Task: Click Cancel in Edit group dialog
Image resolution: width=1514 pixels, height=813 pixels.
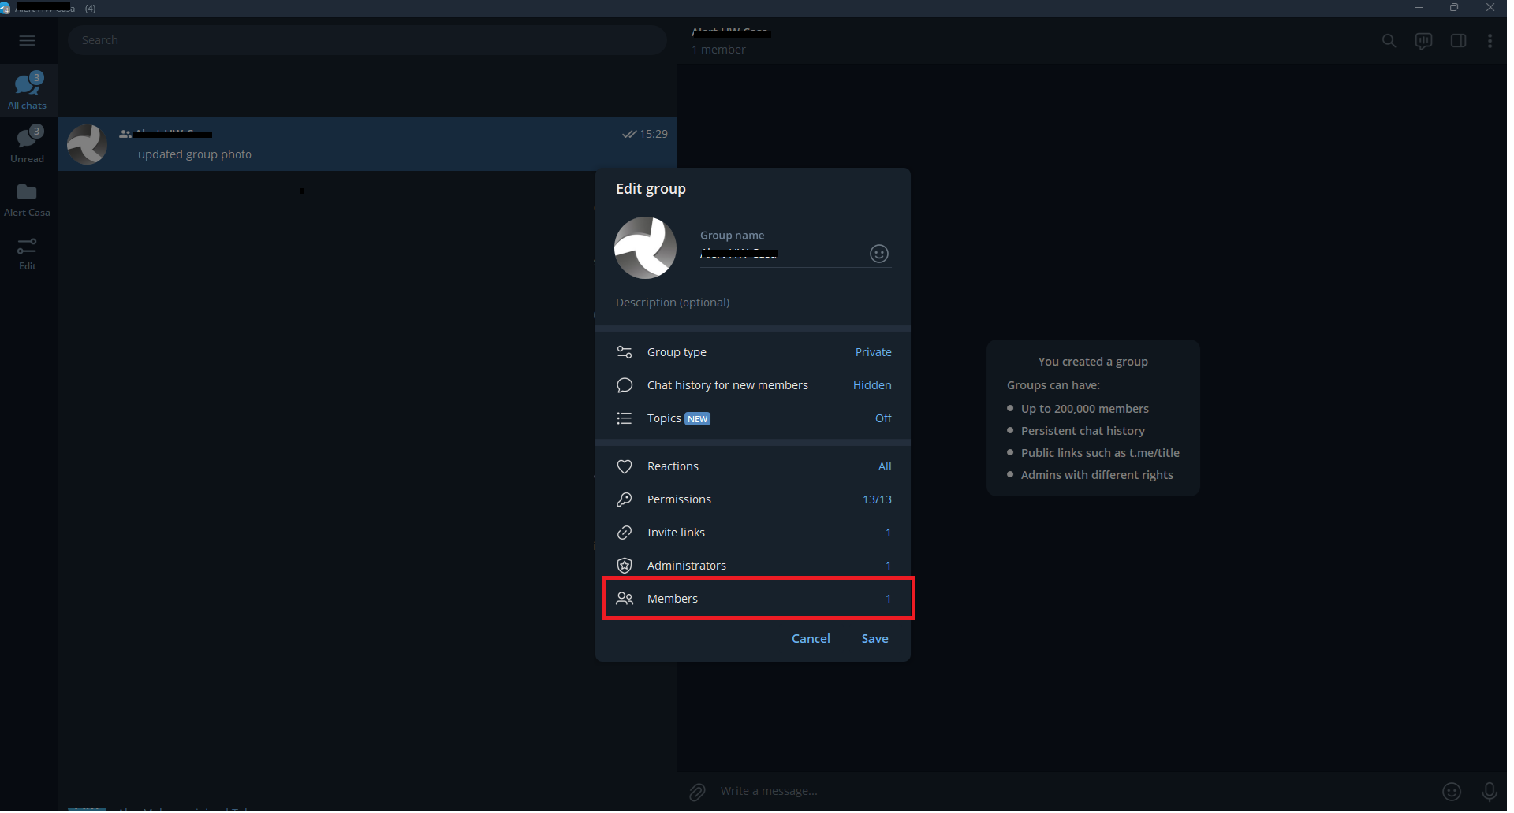Action: [811, 639]
